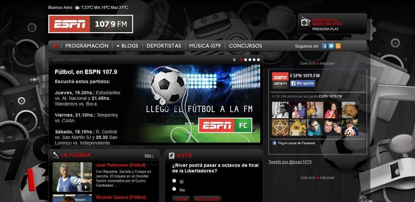415x202 pixels.
Task: Open the Programación menu item
Action: tap(87, 46)
